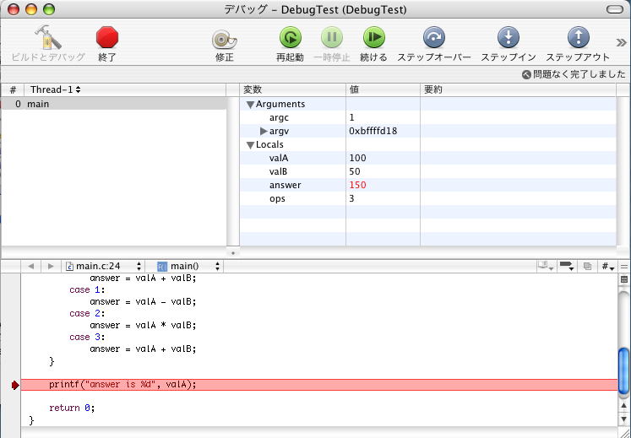Click the answer value 150
This screenshot has height=438, width=631.
357,185
